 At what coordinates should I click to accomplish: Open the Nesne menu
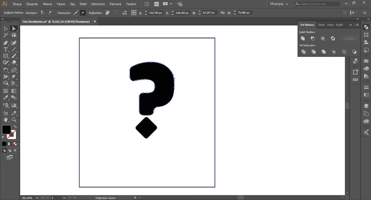48,4
